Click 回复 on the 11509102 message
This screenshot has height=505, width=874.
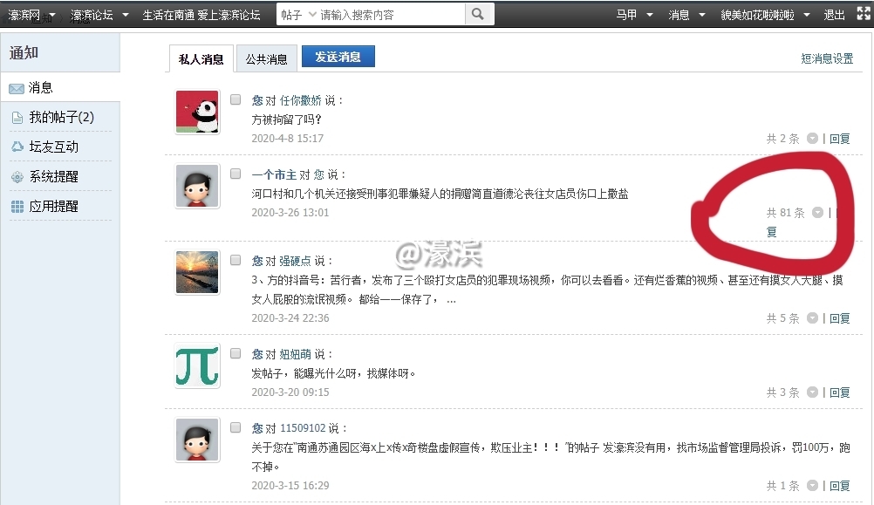click(x=839, y=486)
